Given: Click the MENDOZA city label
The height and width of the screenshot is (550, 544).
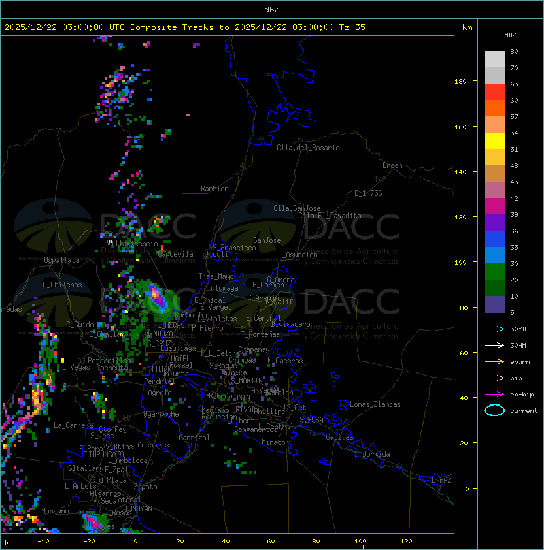Looking at the screenshot, I should point(159,333).
